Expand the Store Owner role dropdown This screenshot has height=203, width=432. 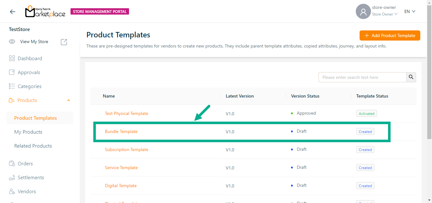point(385,14)
